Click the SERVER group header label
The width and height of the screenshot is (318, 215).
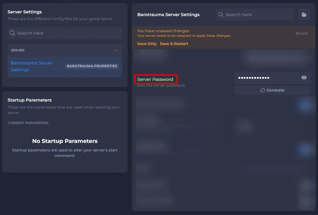[x=18, y=50]
